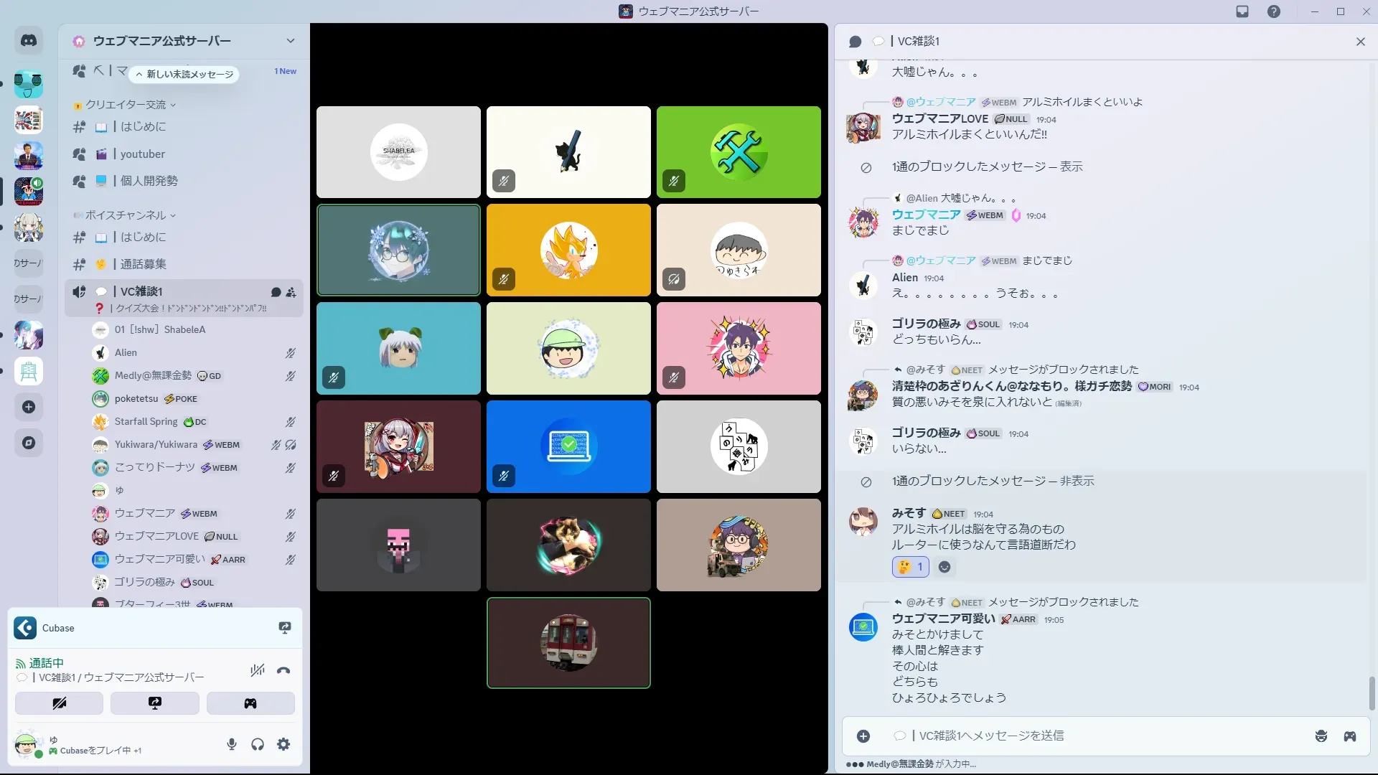Collapse the クリエイター交流 category
The image size is (1378, 775).
pyautogui.click(x=126, y=105)
